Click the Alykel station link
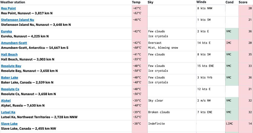Screen dimensions: 253x133 tap(6, 101)
